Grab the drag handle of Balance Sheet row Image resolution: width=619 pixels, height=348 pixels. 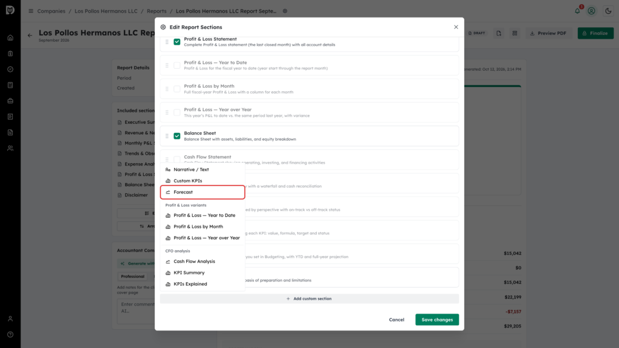(167, 136)
